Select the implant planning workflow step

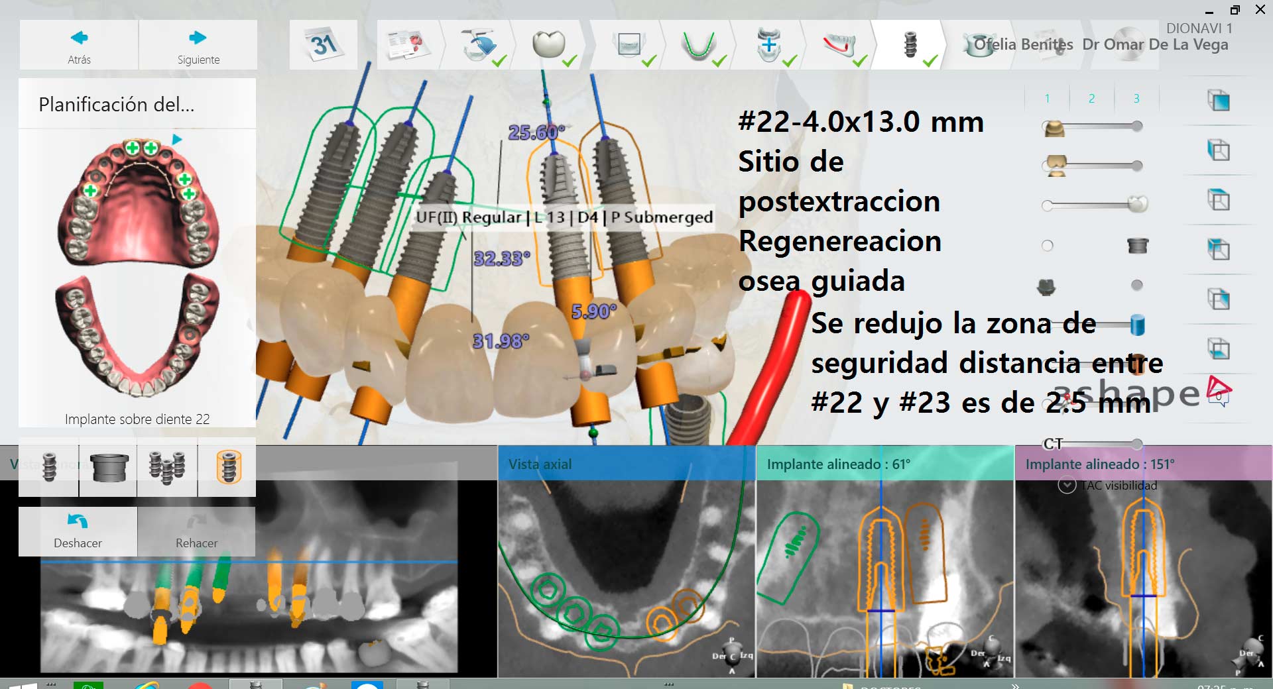tap(910, 45)
